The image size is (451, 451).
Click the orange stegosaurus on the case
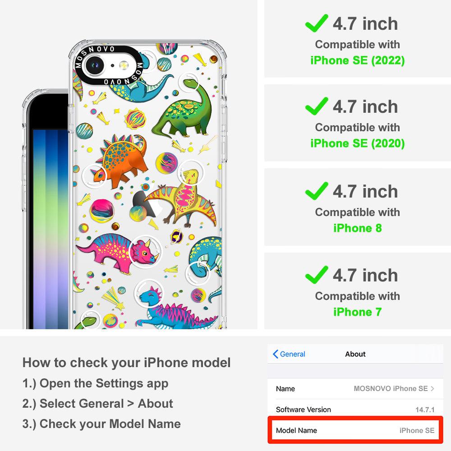click(120, 160)
